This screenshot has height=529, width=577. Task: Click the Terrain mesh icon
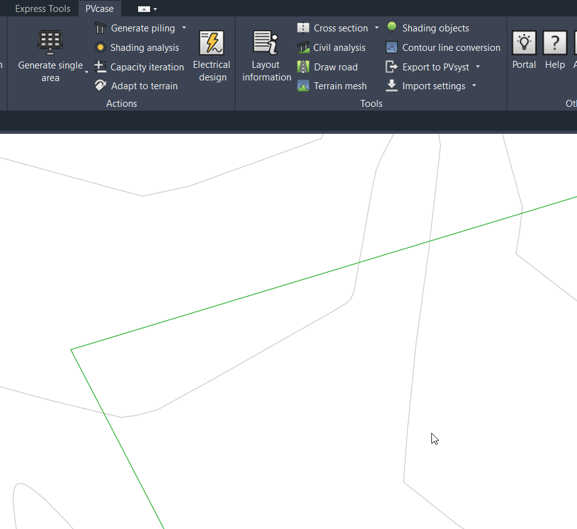[x=303, y=86]
